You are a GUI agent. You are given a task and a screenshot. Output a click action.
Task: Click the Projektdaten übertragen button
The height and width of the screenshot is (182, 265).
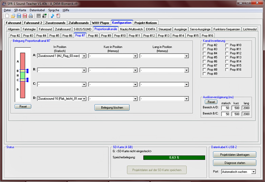tap(235, 155)
